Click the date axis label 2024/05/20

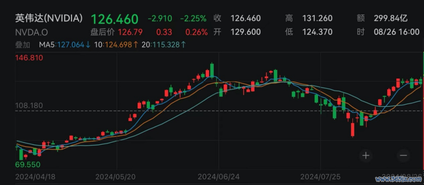click(x=116, y=177)
